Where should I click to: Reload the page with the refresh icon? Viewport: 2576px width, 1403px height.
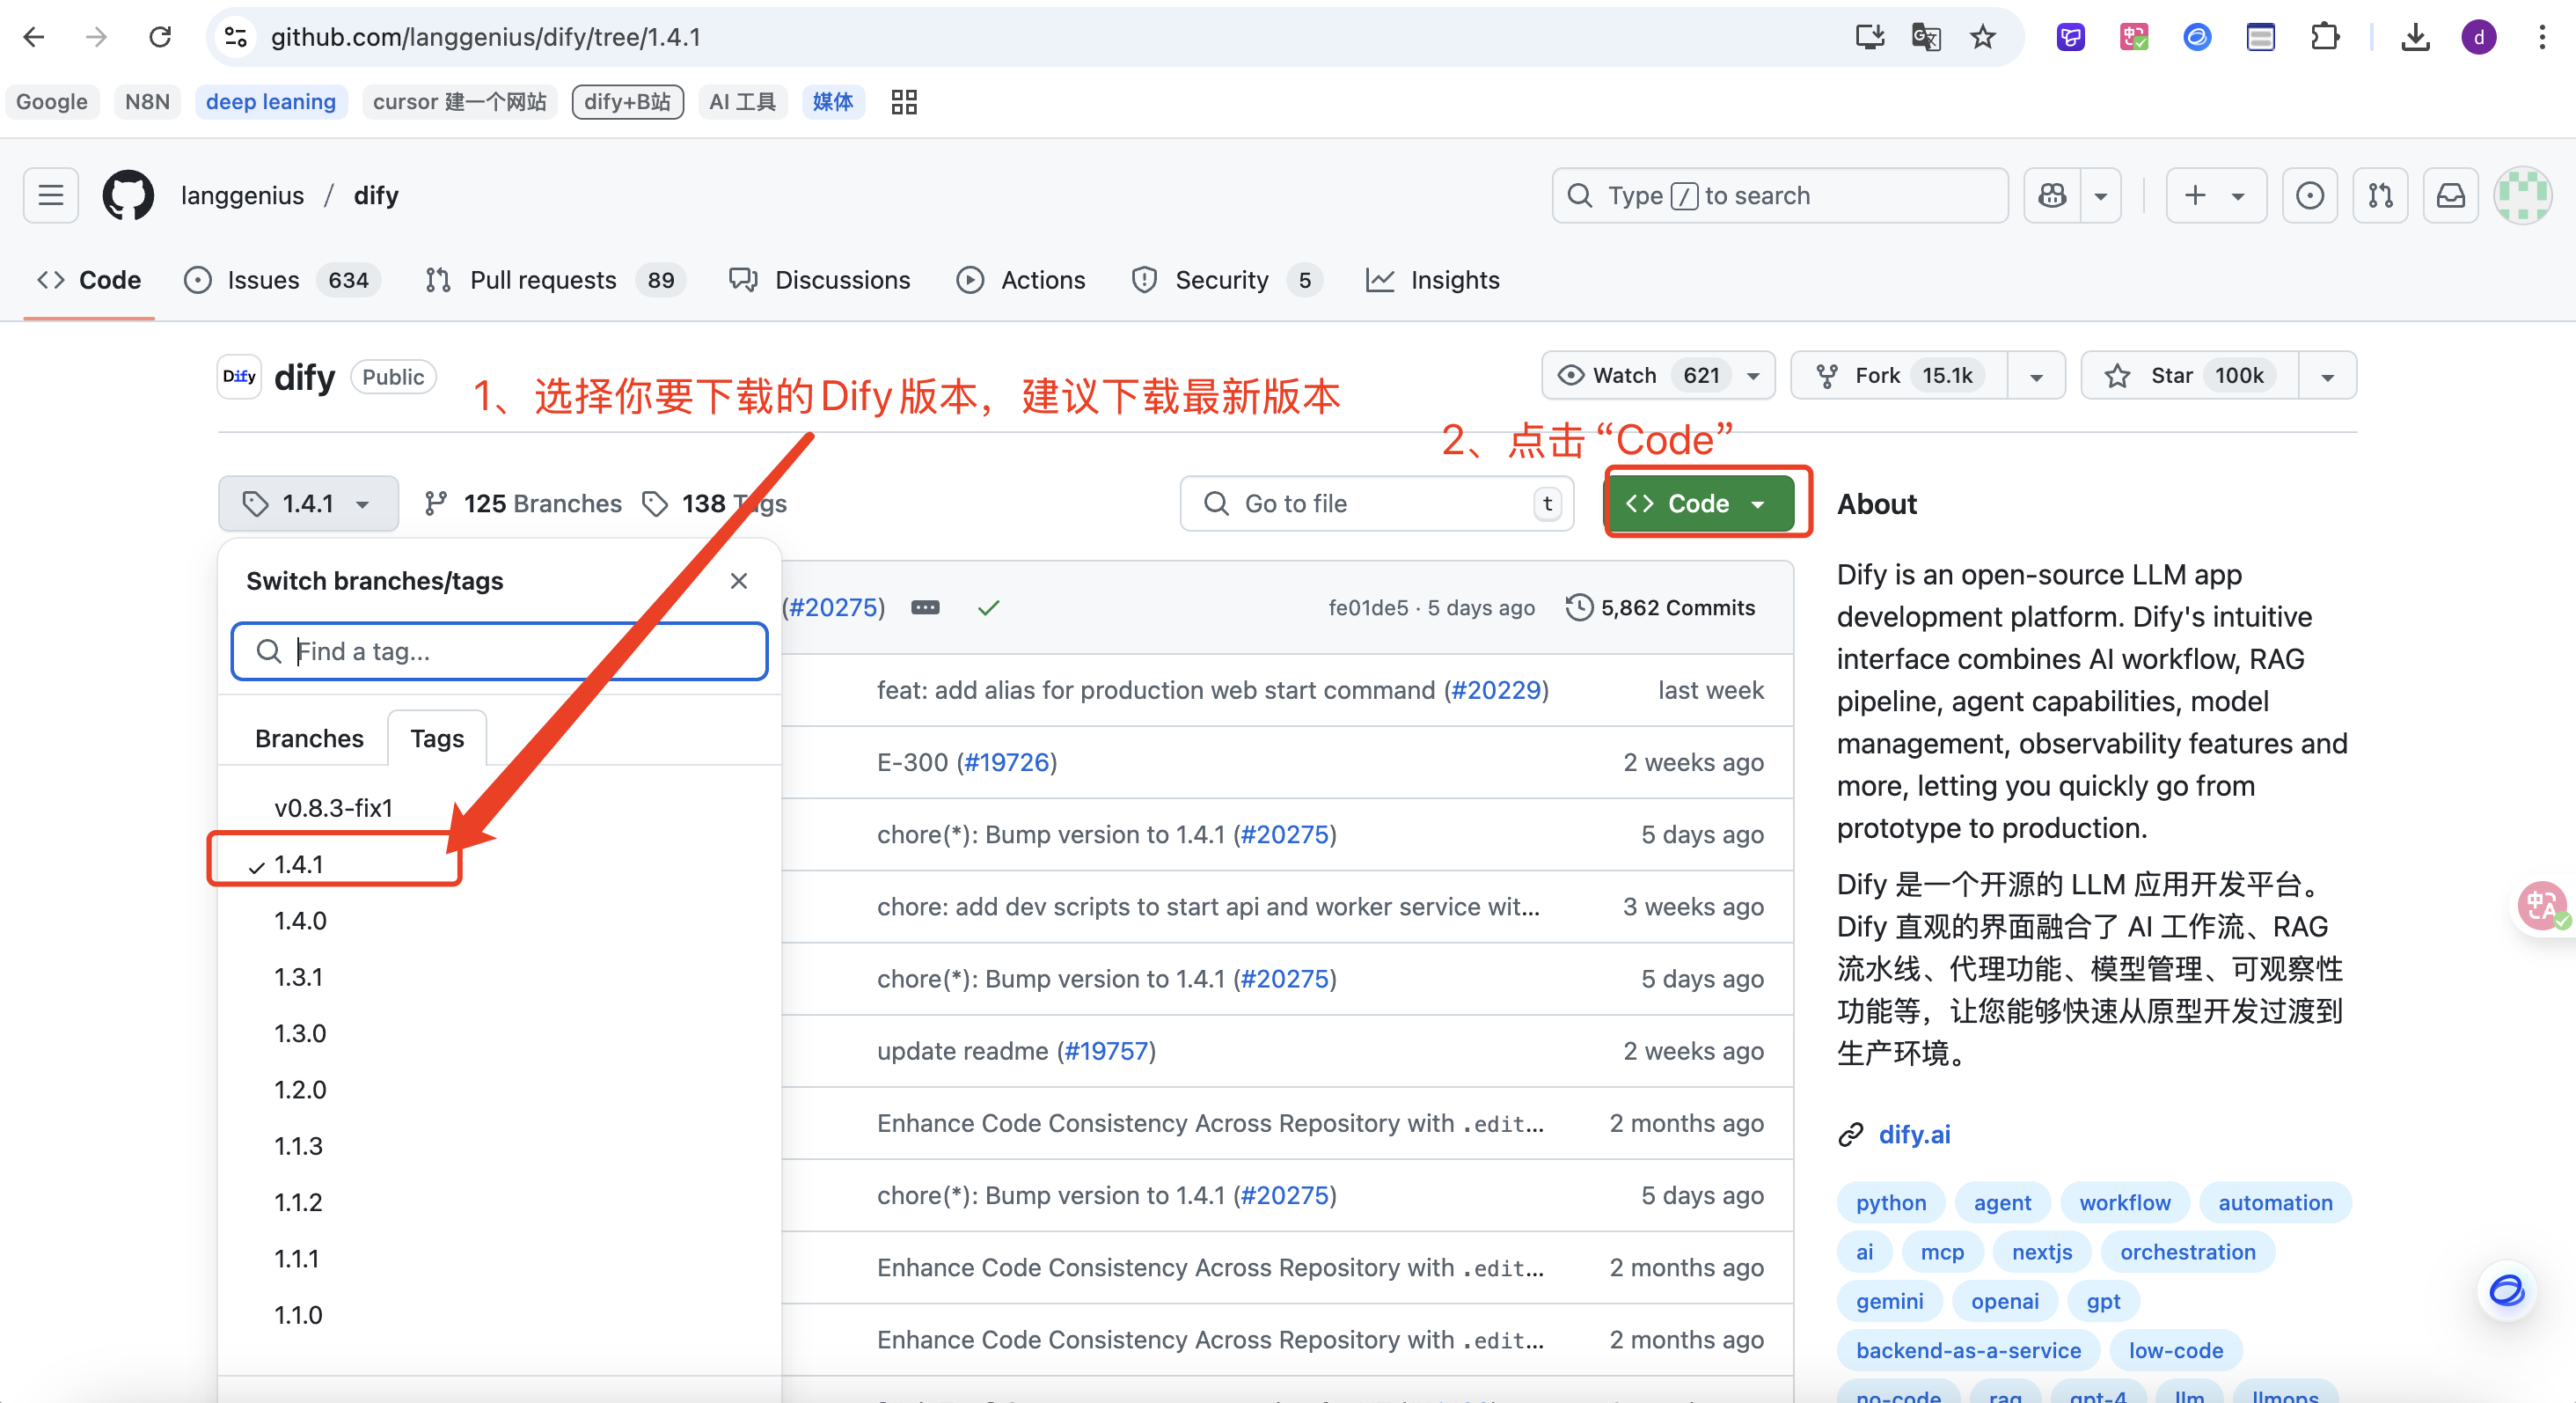tap(160, 37)
